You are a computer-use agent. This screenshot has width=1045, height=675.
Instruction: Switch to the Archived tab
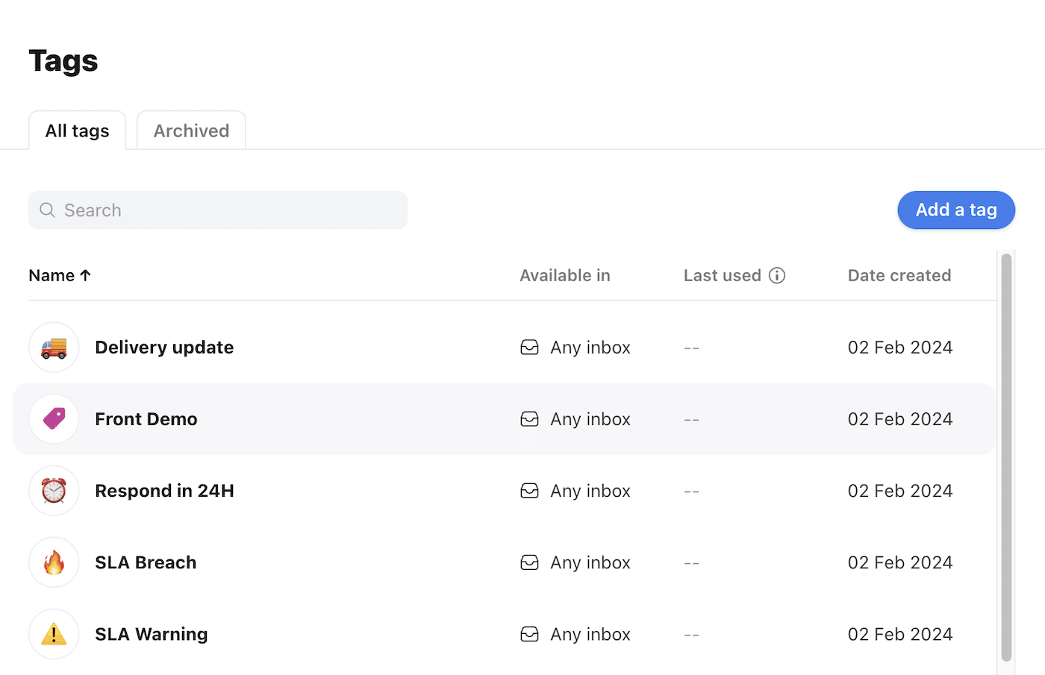191,131
